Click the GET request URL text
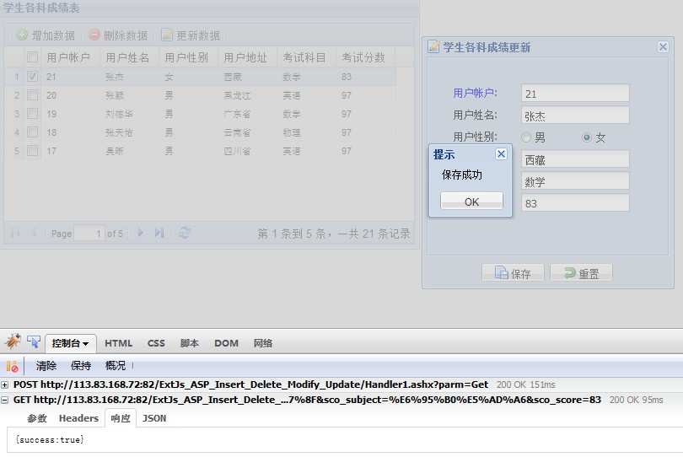The width and height of the screenshot is (683, 457). tap(307, 400)
